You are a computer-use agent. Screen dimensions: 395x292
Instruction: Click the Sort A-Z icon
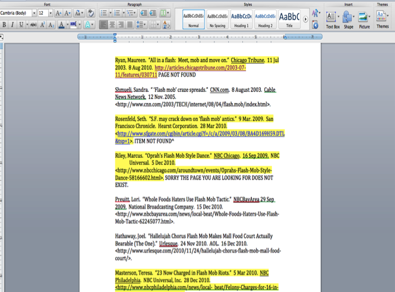(x=166, y=25)
